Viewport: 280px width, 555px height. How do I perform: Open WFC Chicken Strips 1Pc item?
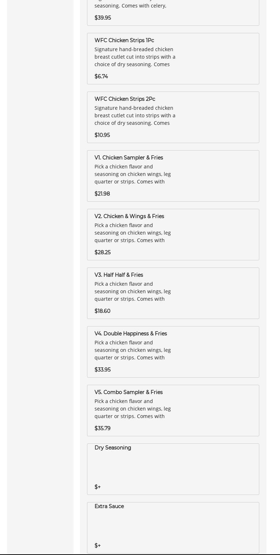173,59
